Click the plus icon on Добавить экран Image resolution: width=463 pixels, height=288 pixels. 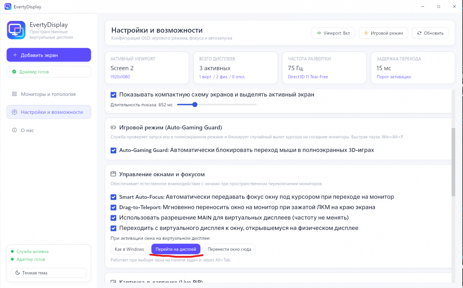15,55
